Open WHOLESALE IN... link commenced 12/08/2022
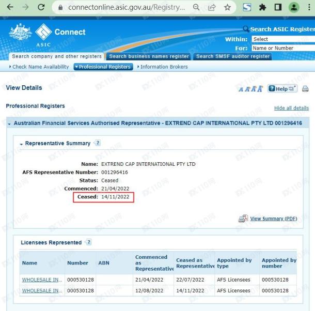The height and width of the screenshot is (311, 315). (x=42, y=290)
